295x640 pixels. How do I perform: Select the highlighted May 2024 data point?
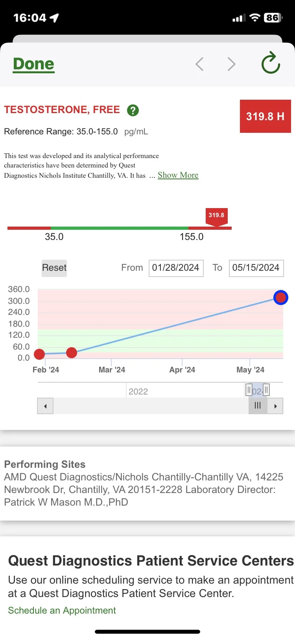[x=280, y=298]
